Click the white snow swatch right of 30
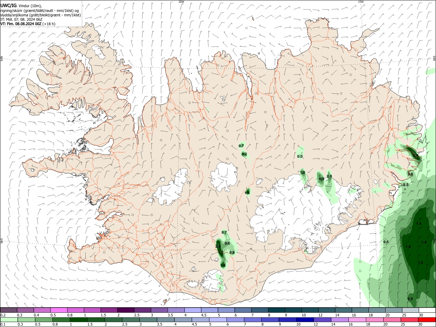Screen dimensions: 436x327 point(427,310)
